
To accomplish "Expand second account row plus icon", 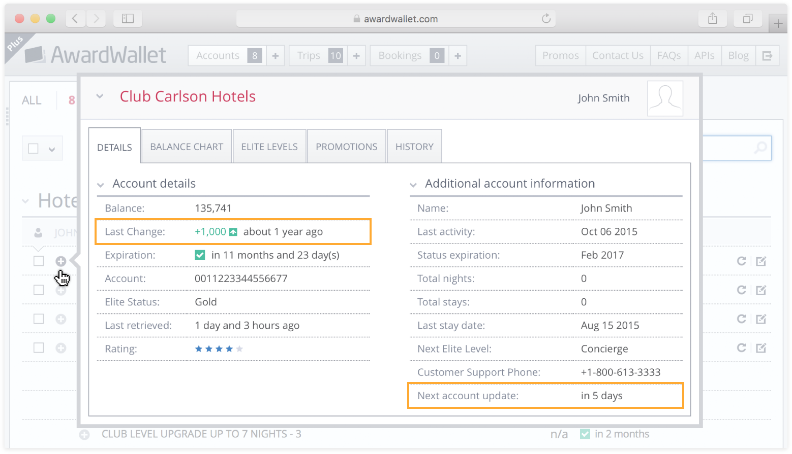I will [61, 291].
